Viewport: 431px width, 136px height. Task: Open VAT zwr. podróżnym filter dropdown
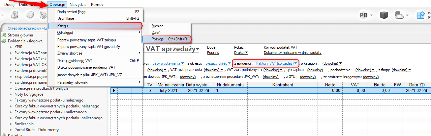[274, 70]
